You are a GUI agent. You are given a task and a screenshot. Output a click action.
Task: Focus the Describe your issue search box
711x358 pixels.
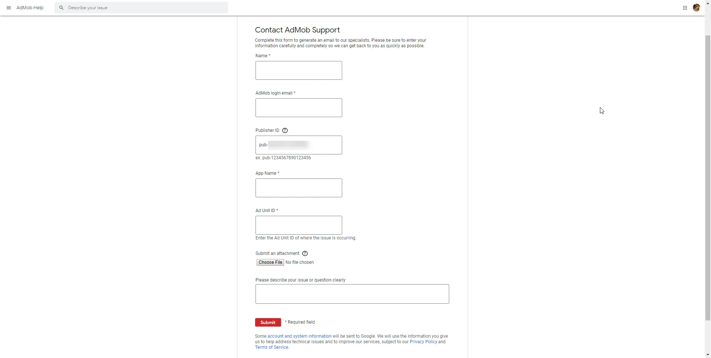coord(141,8)
